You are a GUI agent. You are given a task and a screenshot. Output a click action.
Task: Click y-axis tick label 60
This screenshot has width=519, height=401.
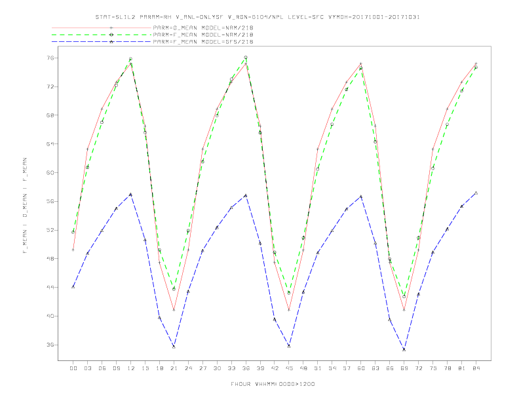[50, 173]
